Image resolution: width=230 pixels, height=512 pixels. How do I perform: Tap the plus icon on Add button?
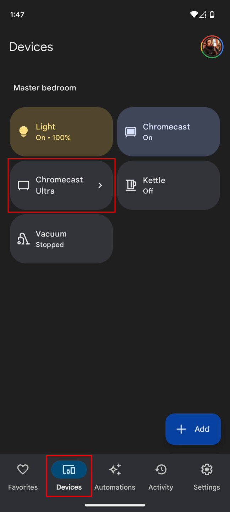pyautogui.click(x=181, y=429)
